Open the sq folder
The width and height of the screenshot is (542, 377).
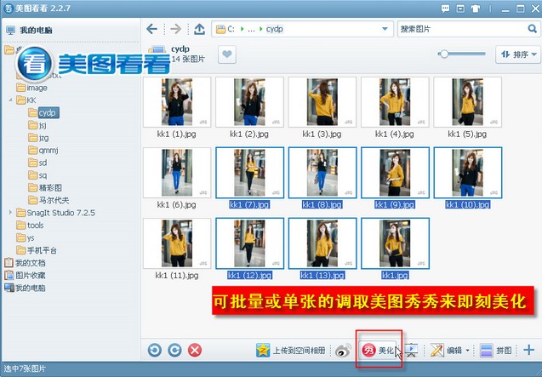click(37, 175)
